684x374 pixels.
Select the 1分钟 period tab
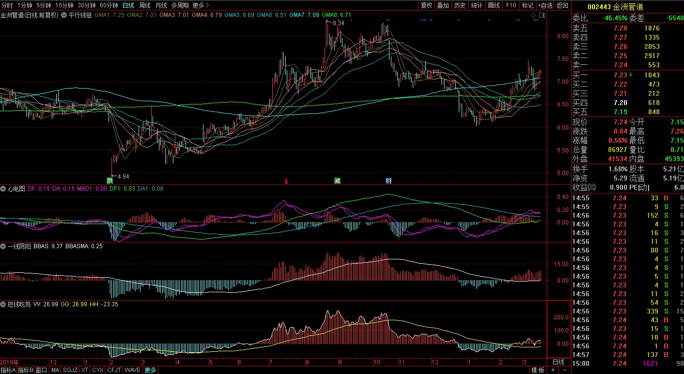[24, 5]
